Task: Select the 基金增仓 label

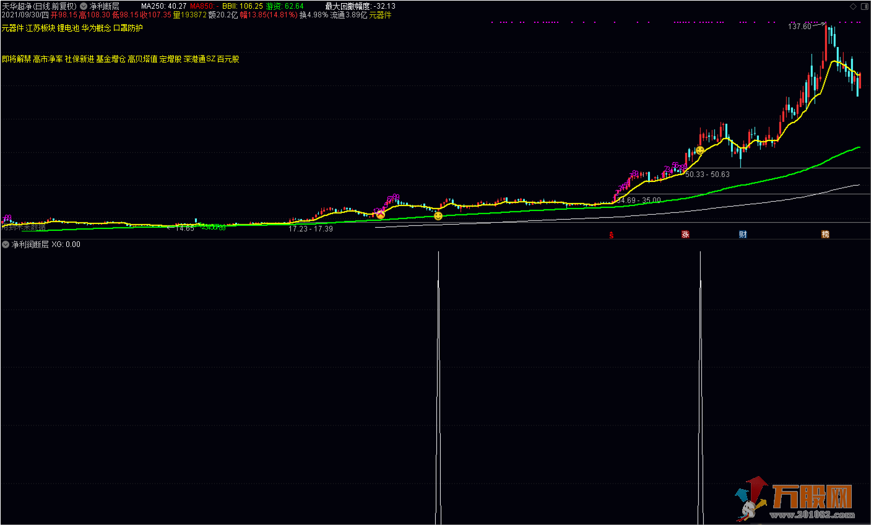Action: pos(111,59)
